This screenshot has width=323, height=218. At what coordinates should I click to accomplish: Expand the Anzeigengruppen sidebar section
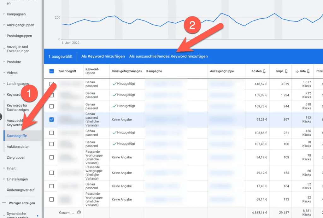pos(4,25)
